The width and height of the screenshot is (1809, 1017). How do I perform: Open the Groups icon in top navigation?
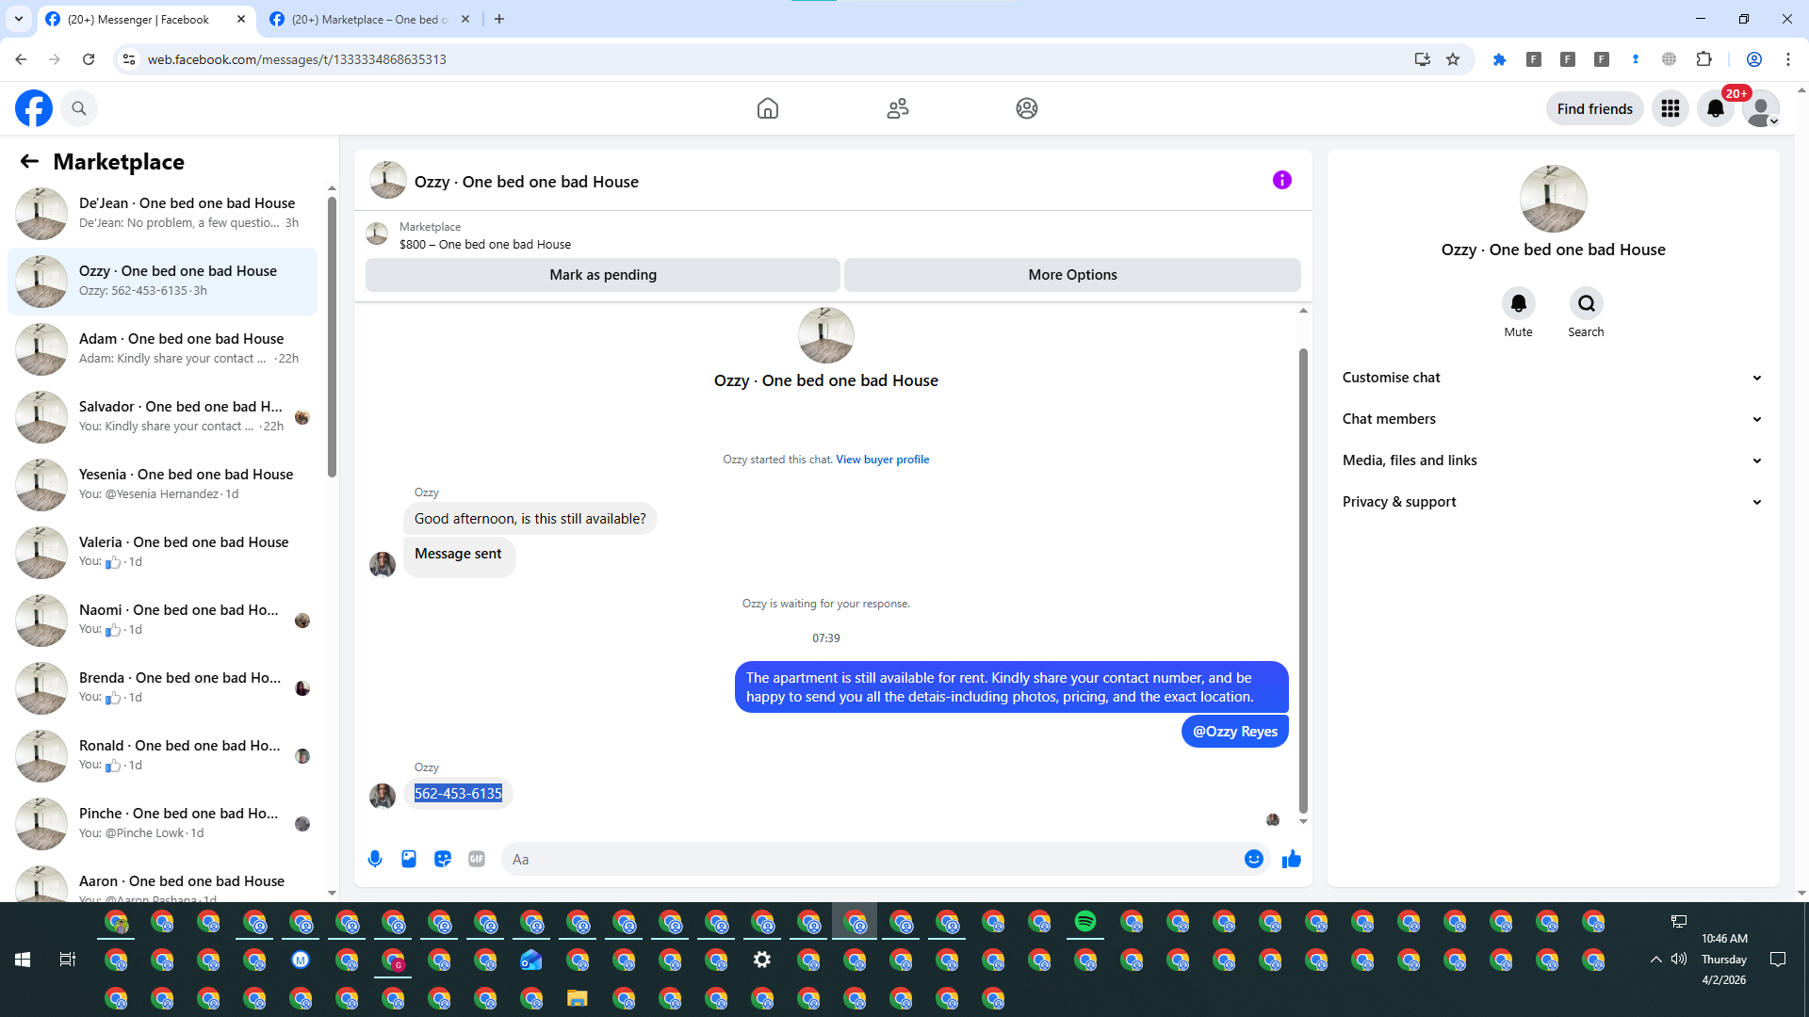pyautogui.click(x=1027, y=108)
